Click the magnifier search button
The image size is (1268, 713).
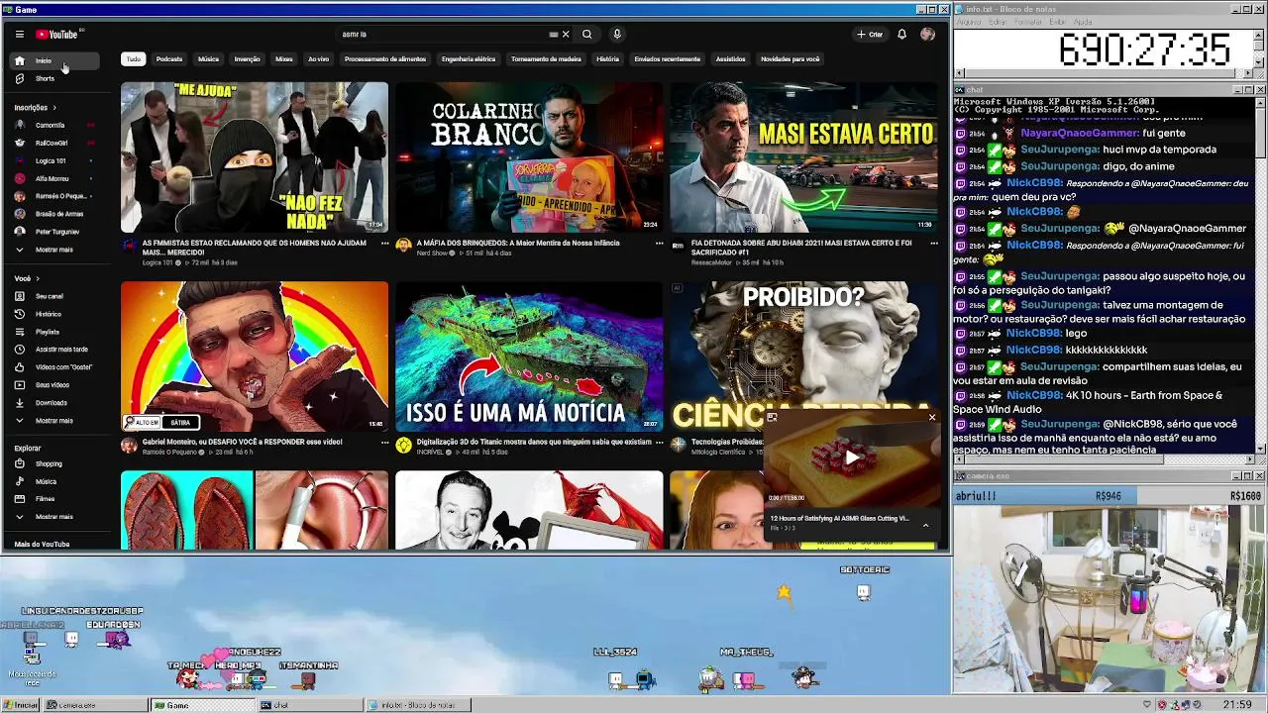[586, 34]
